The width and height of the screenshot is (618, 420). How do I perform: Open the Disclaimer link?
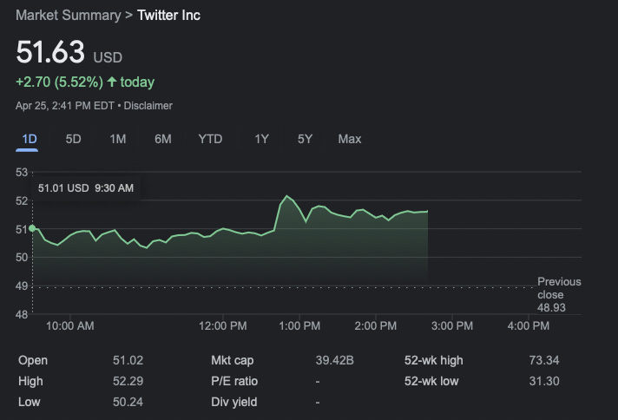coord(148,106)
